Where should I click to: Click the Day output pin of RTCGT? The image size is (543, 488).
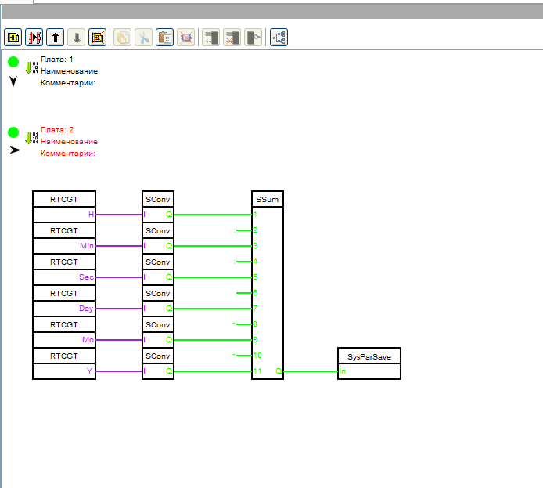point(86,308)
